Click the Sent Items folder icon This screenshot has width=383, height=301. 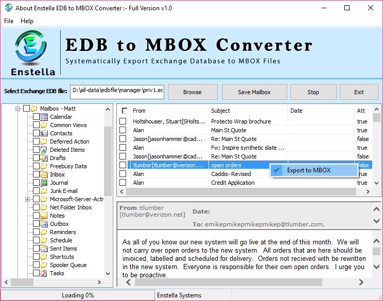click(44, 249)
